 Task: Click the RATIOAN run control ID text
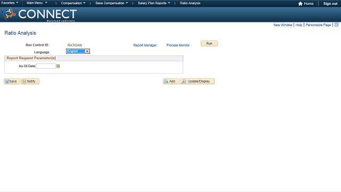pyautogui.click(x=75, y=45)
